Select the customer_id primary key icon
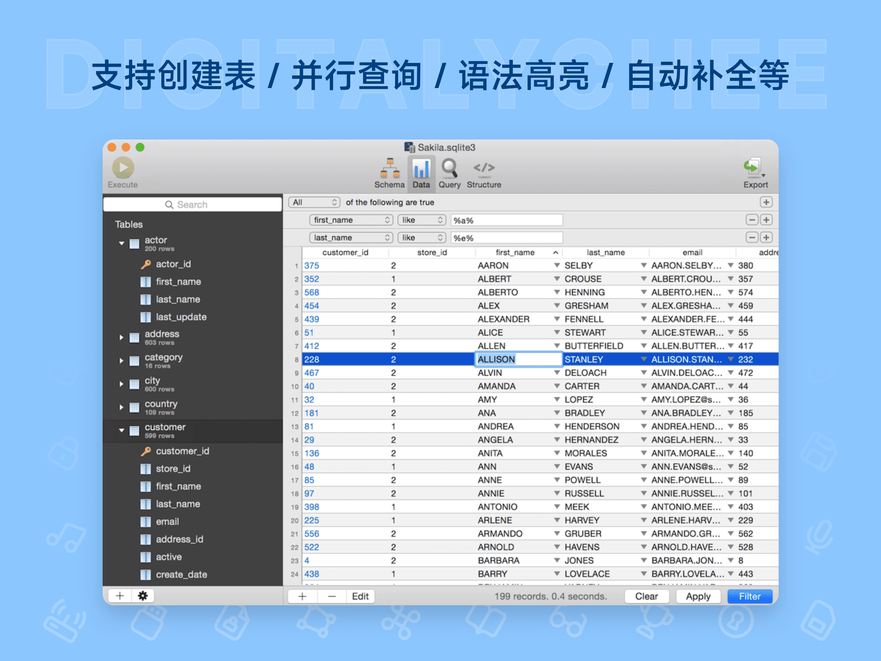This screenshot has width=881, height=661. pos(146,451)
